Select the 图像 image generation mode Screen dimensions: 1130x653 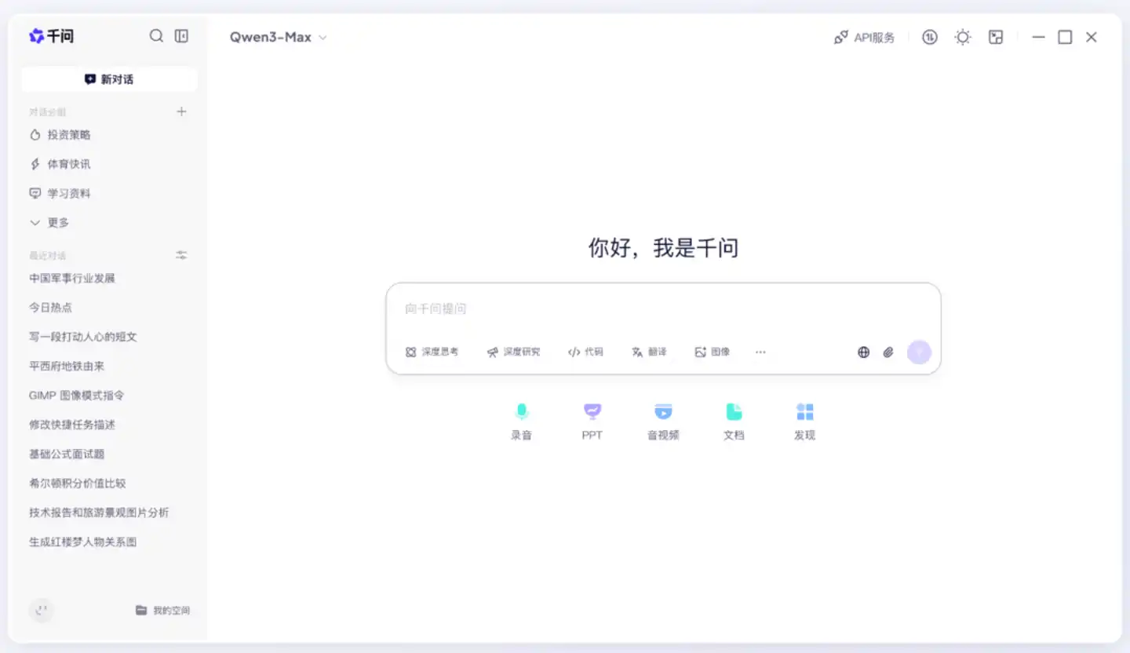[711, 352]
